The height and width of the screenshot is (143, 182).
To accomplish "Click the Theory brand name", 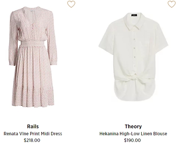I will click(x=133, y=126).
